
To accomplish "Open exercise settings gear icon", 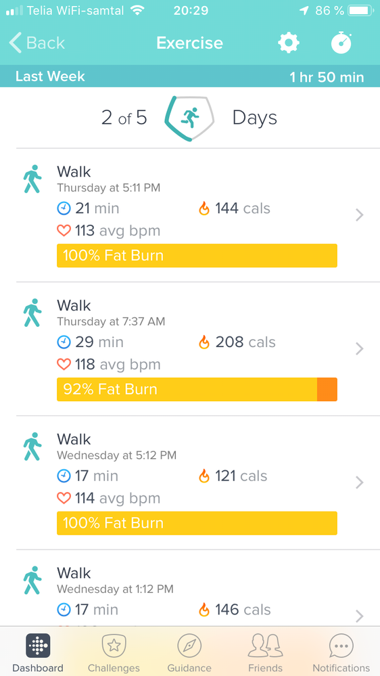I will 288,43.
